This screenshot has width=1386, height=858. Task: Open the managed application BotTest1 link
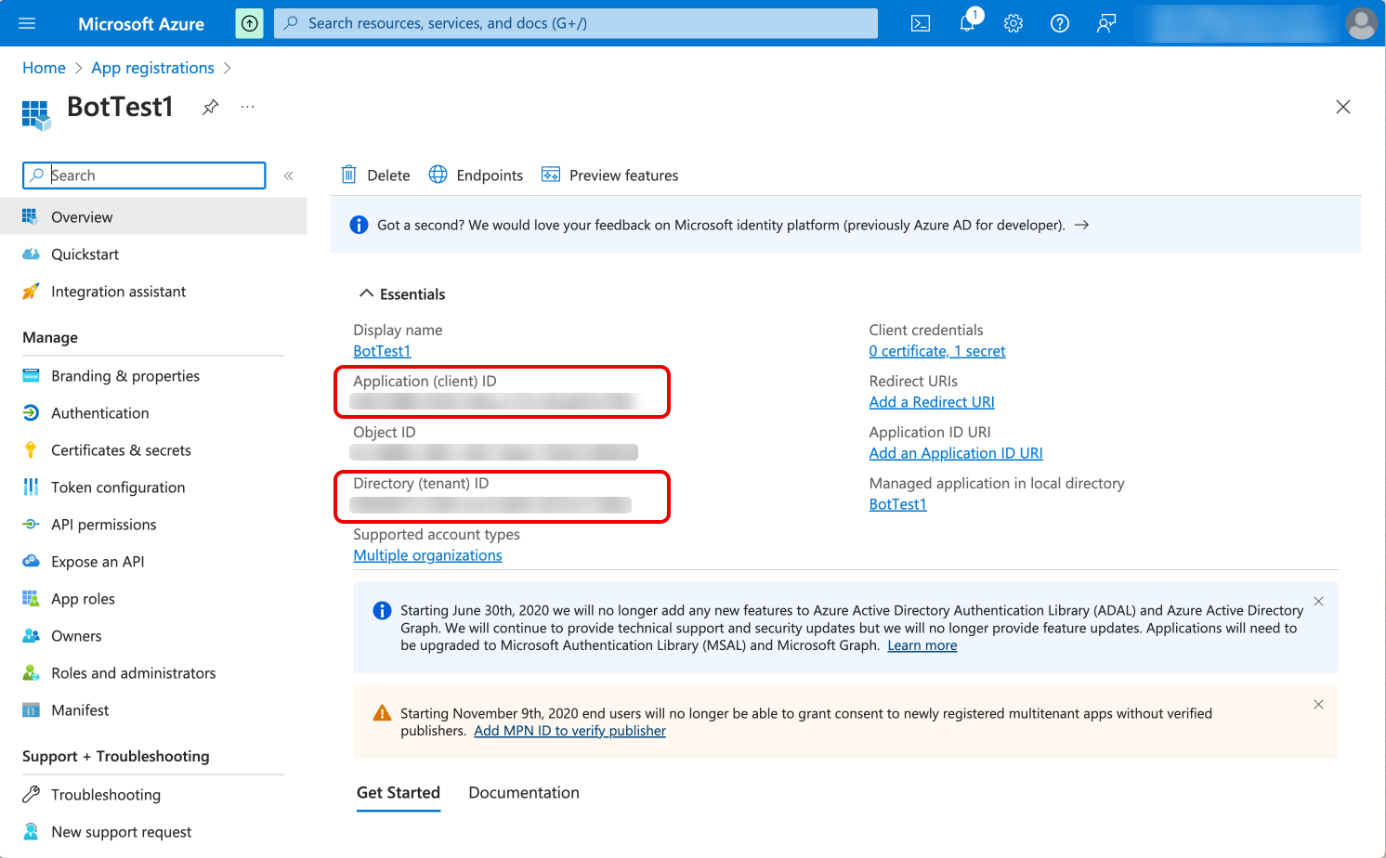[x=898, y=504]
